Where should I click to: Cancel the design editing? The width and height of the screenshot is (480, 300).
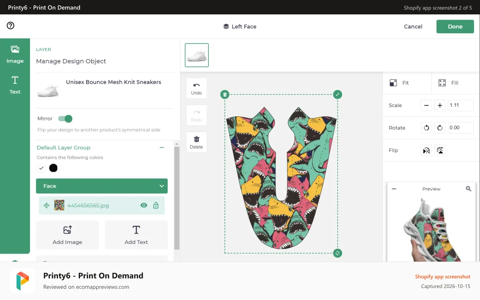413,26
